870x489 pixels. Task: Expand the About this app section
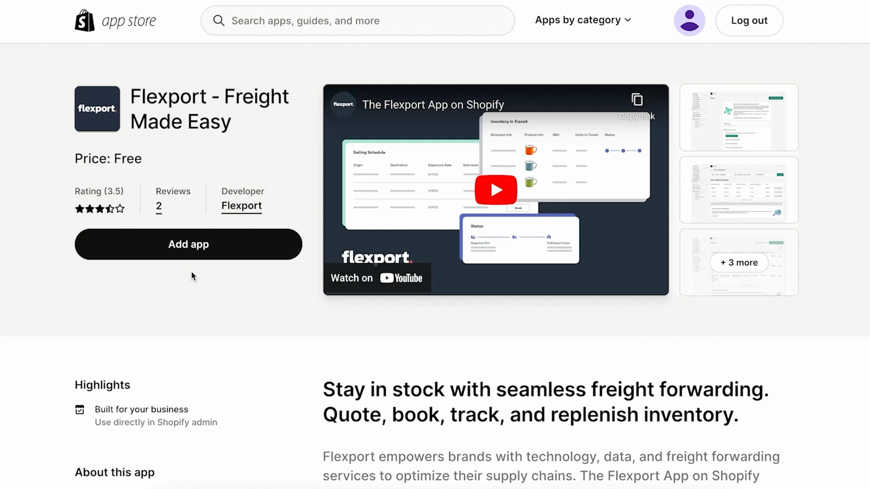[114, 472]
